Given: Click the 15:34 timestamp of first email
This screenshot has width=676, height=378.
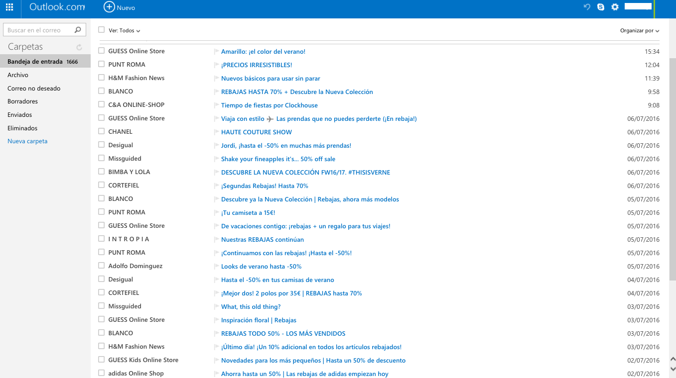Looking at the screenshot, I should (x=652, y=52).
